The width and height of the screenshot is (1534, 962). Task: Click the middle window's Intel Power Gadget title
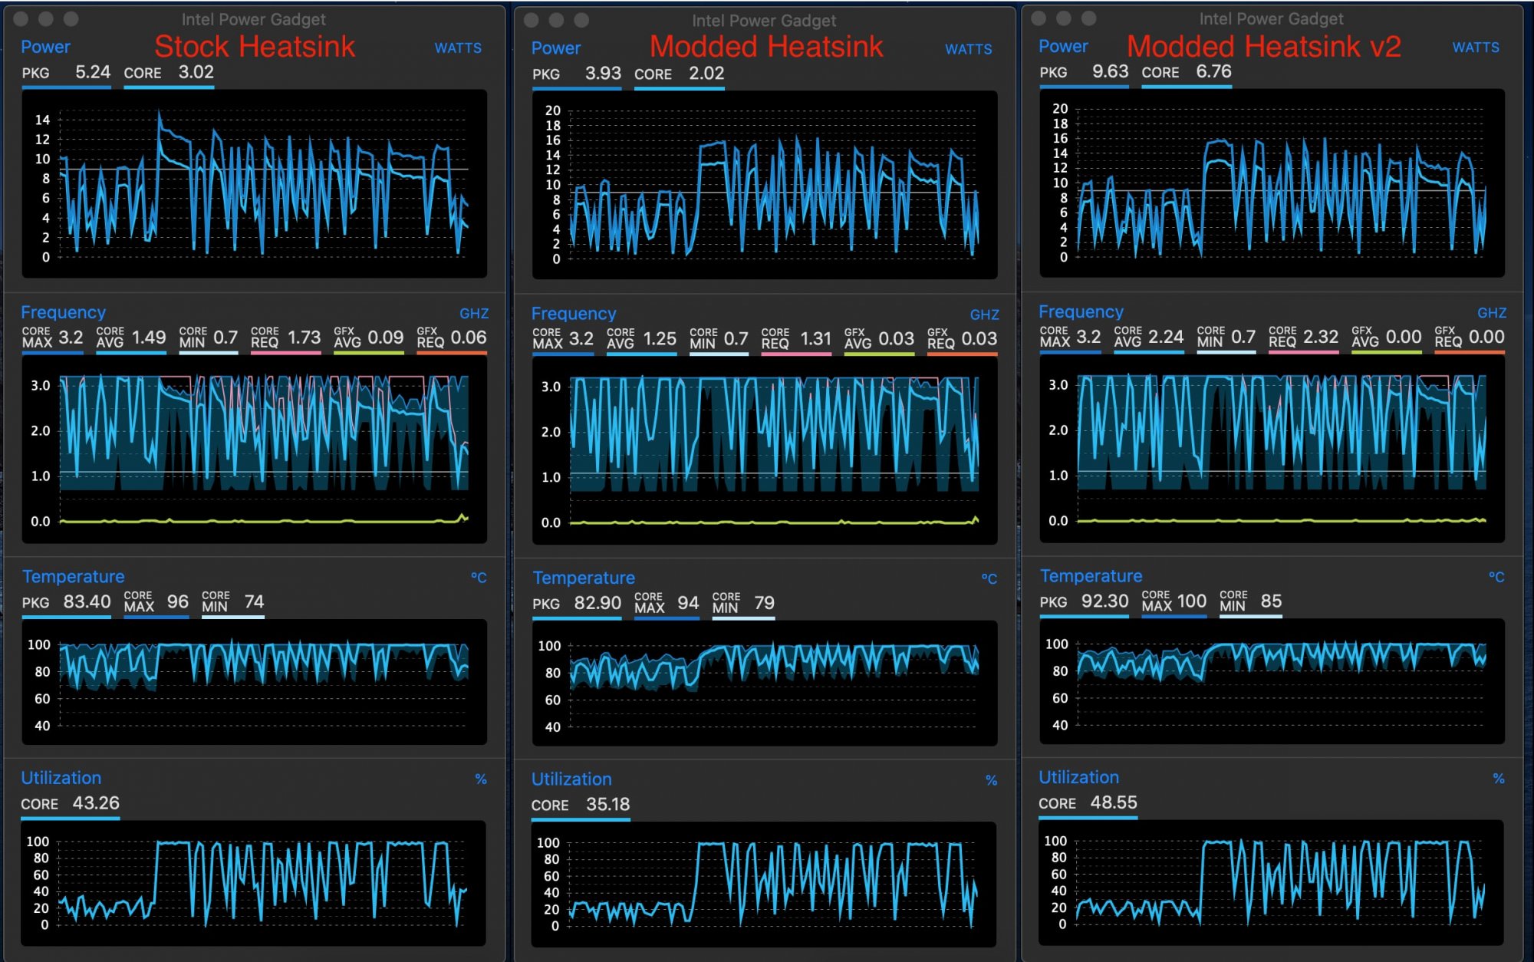[764, 21]
